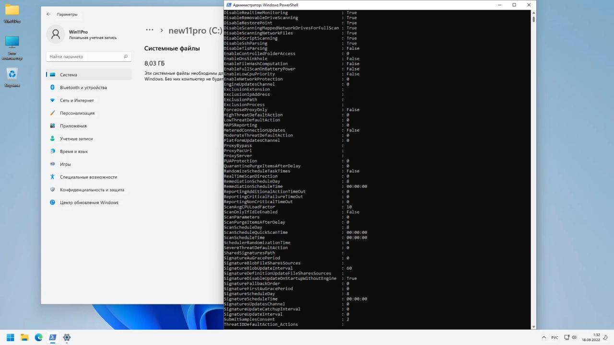This screenshot has height=345, width=614.
Task: Click the Accessibility figure icon
Action: coord(53,177)
